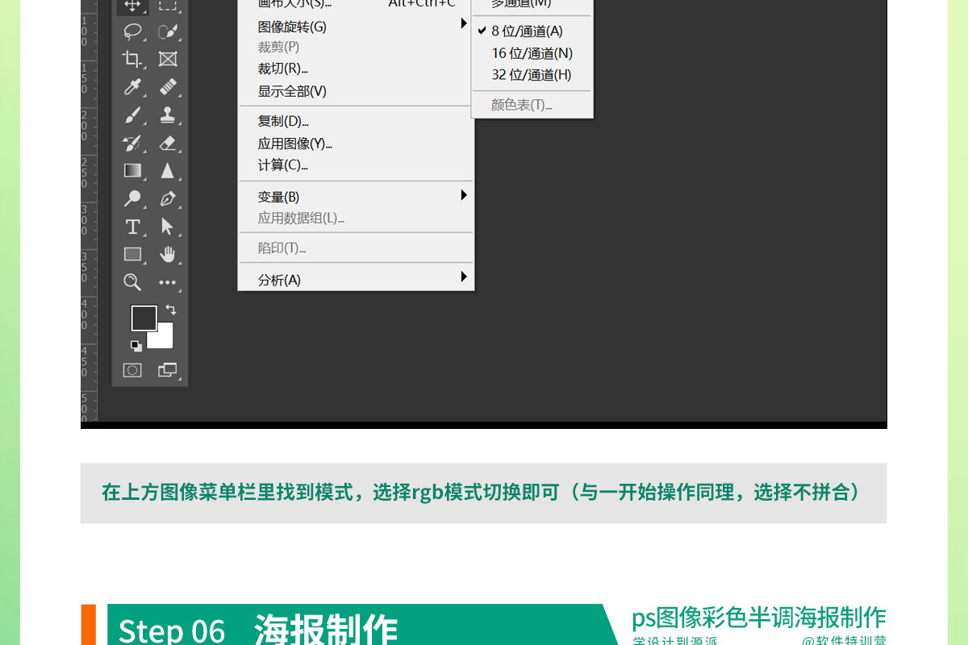The height and width of the screenshot is (645, 968).
Task: Switch to 32 位/通道 bit depth
Action: coord(531,75)
